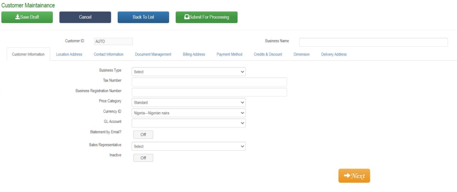The image size is (457, 192).
Task: Click the download icon on Save Draft
Action: point(17,17)
